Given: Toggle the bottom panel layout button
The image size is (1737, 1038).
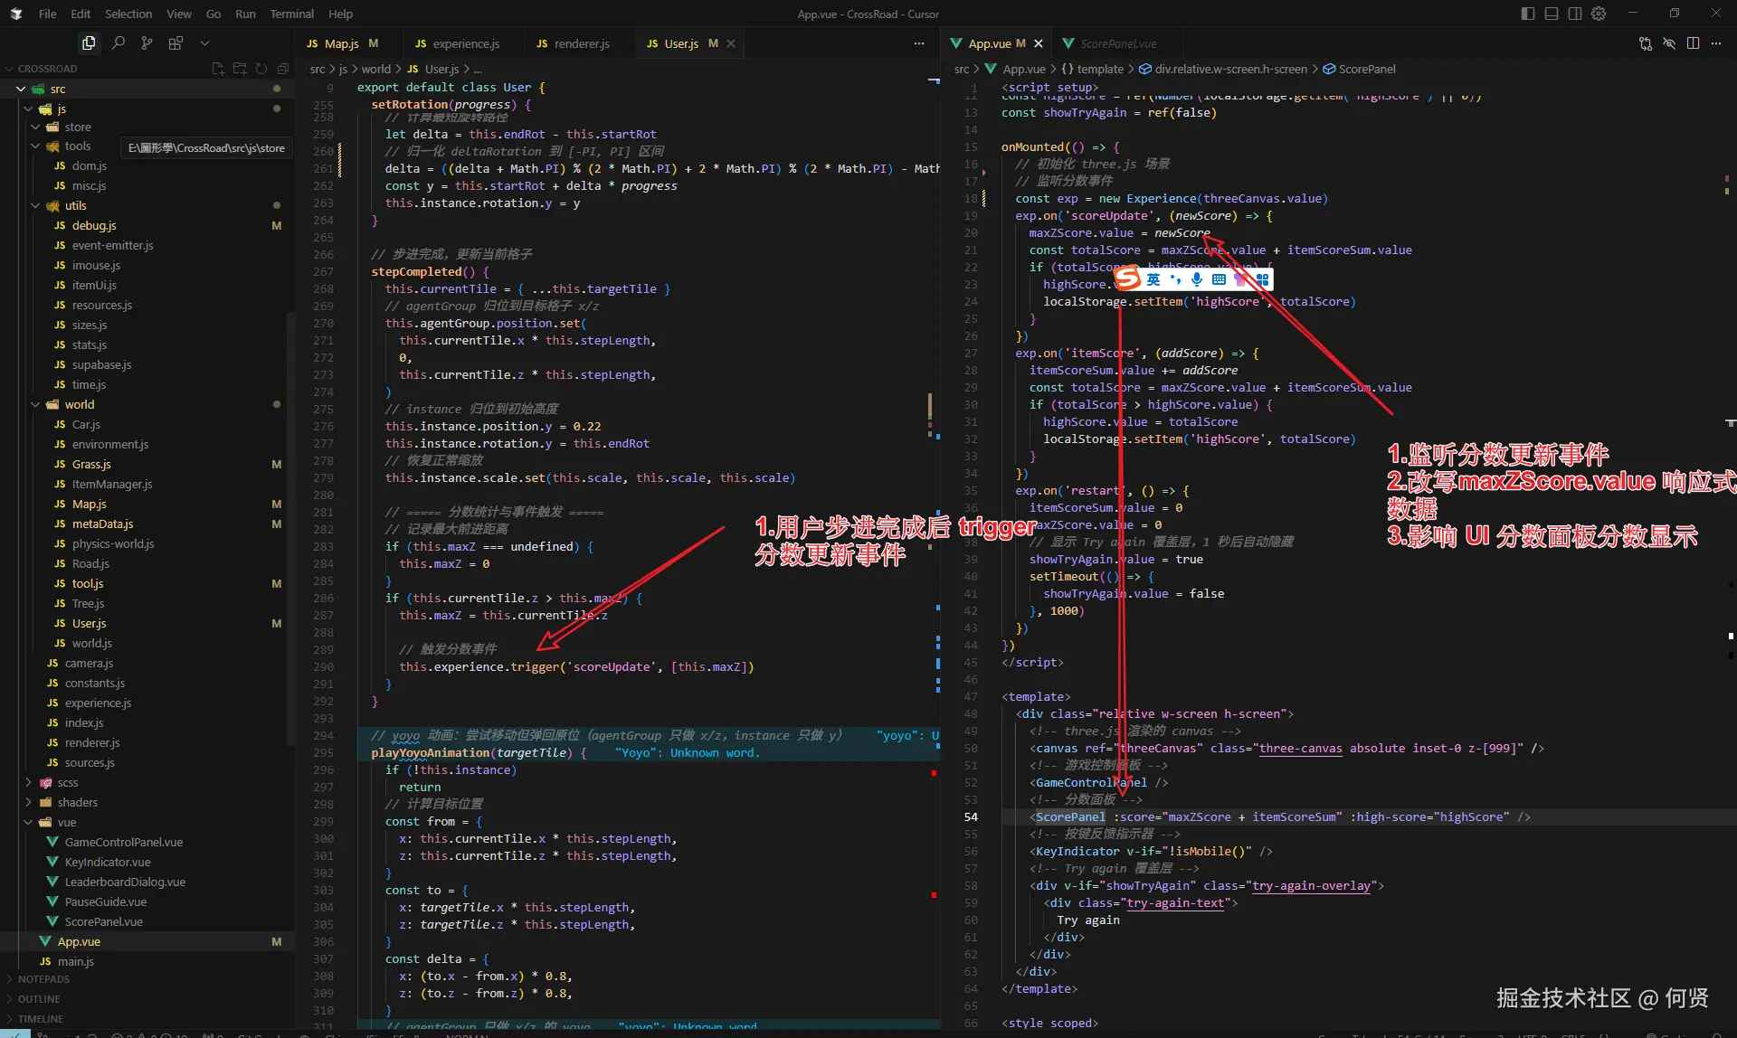Looking at the screenshot, I should pyautogui.click(x=1552, y=14).
